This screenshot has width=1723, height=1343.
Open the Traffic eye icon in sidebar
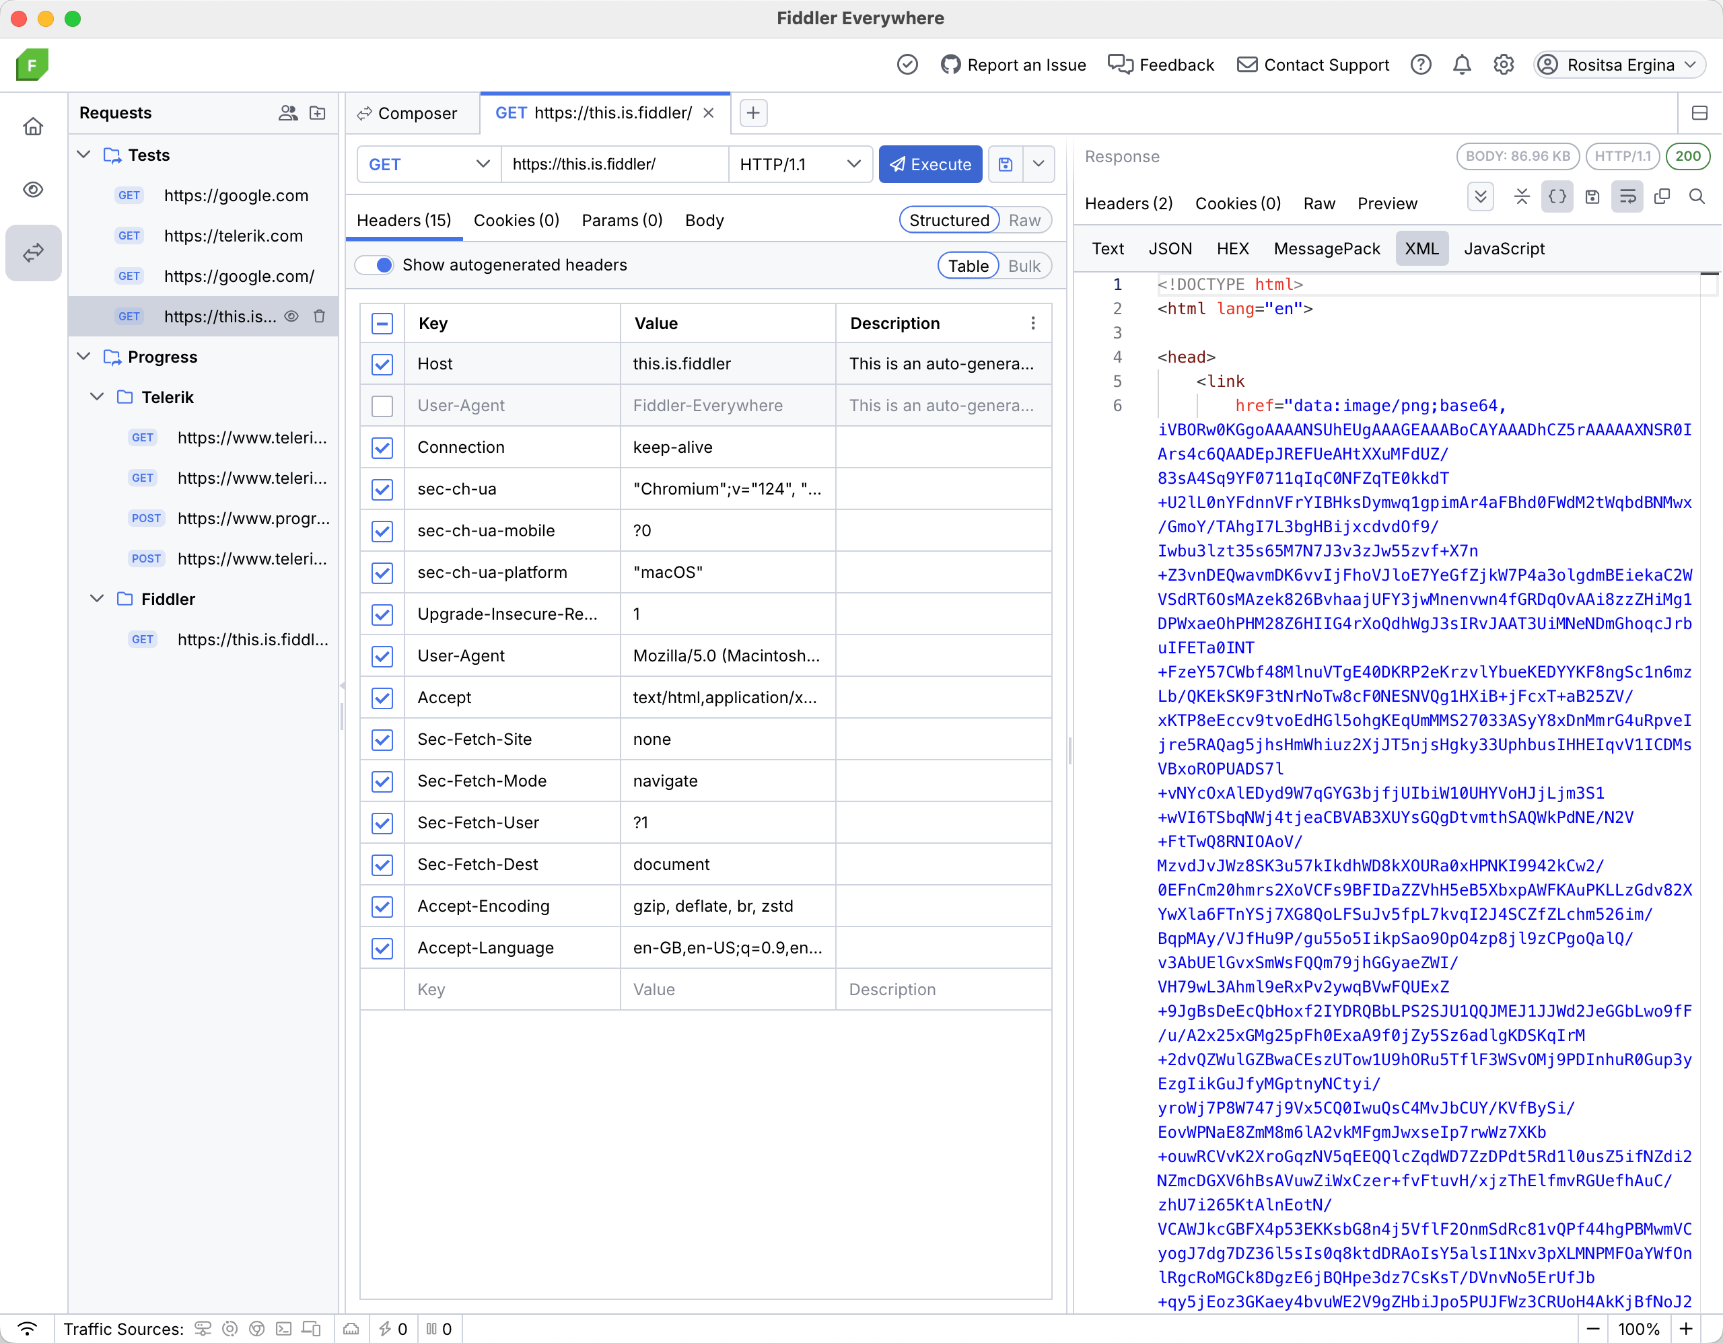[33, 189]
